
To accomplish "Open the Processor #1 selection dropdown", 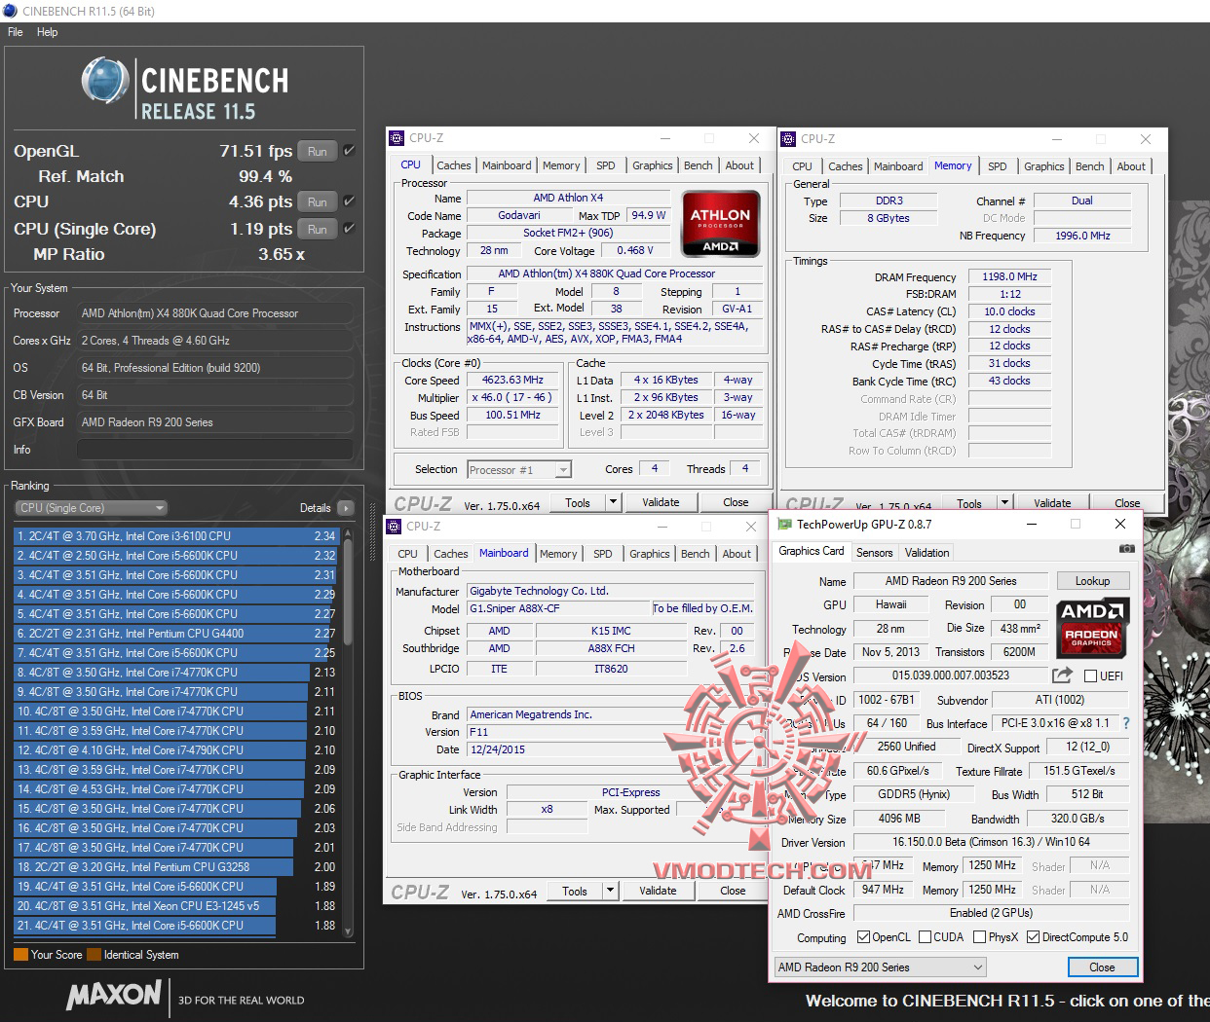I will [519, 470].
